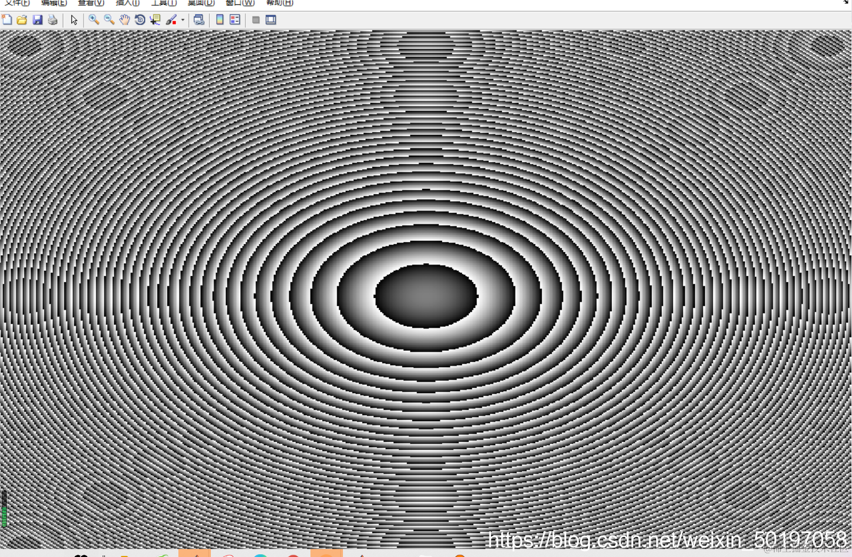Viewport: 852px width, 557px height.
Task: Activate the Zoom Out magnifier tool
Action: click(x=109, y=20)
